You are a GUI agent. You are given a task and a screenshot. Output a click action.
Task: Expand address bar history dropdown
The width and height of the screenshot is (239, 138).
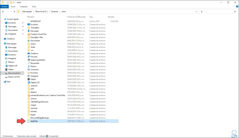pos(196,12)
